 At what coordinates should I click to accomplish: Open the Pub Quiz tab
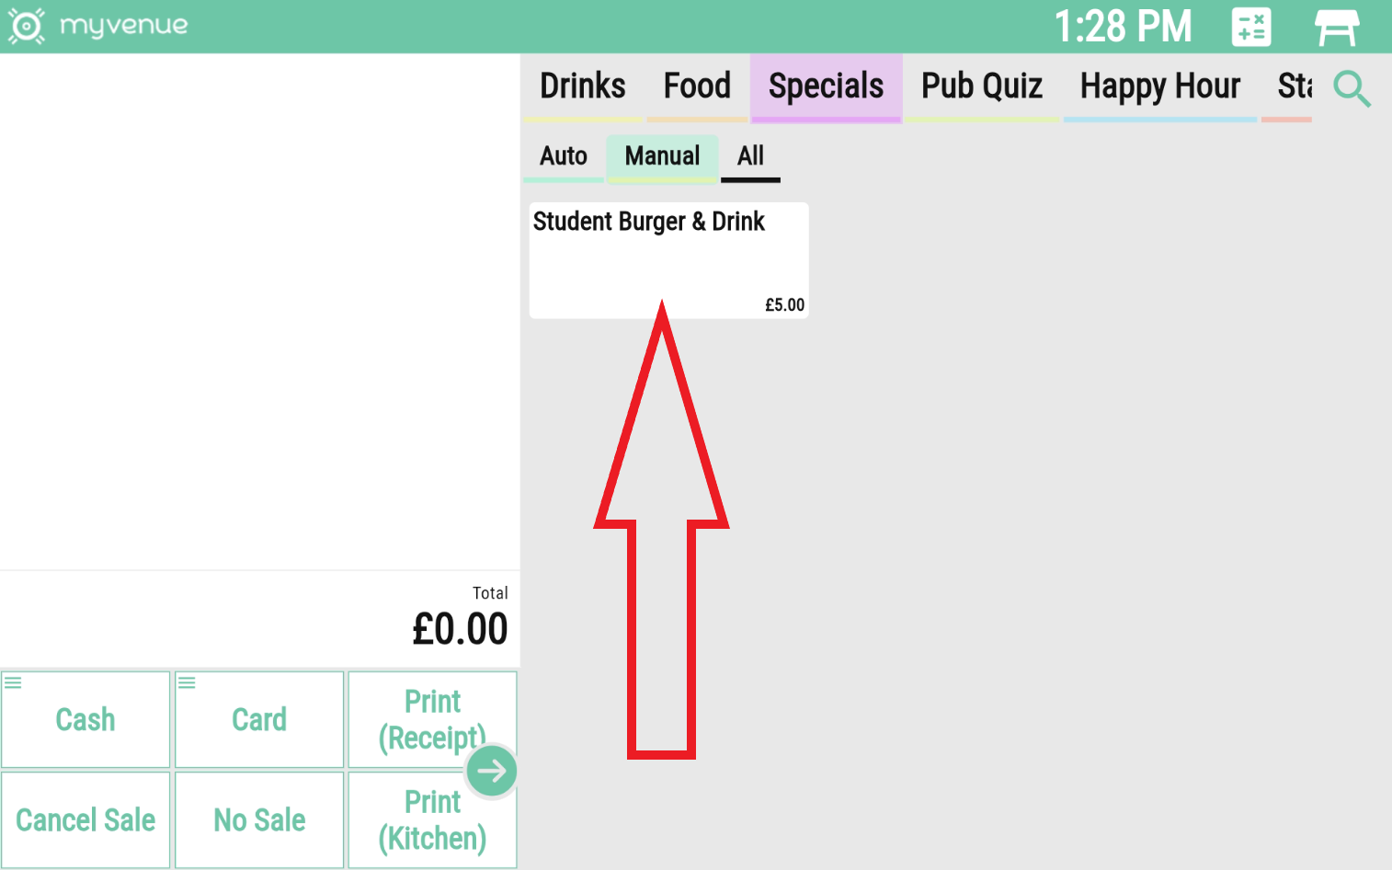click(x=981, y=86)
